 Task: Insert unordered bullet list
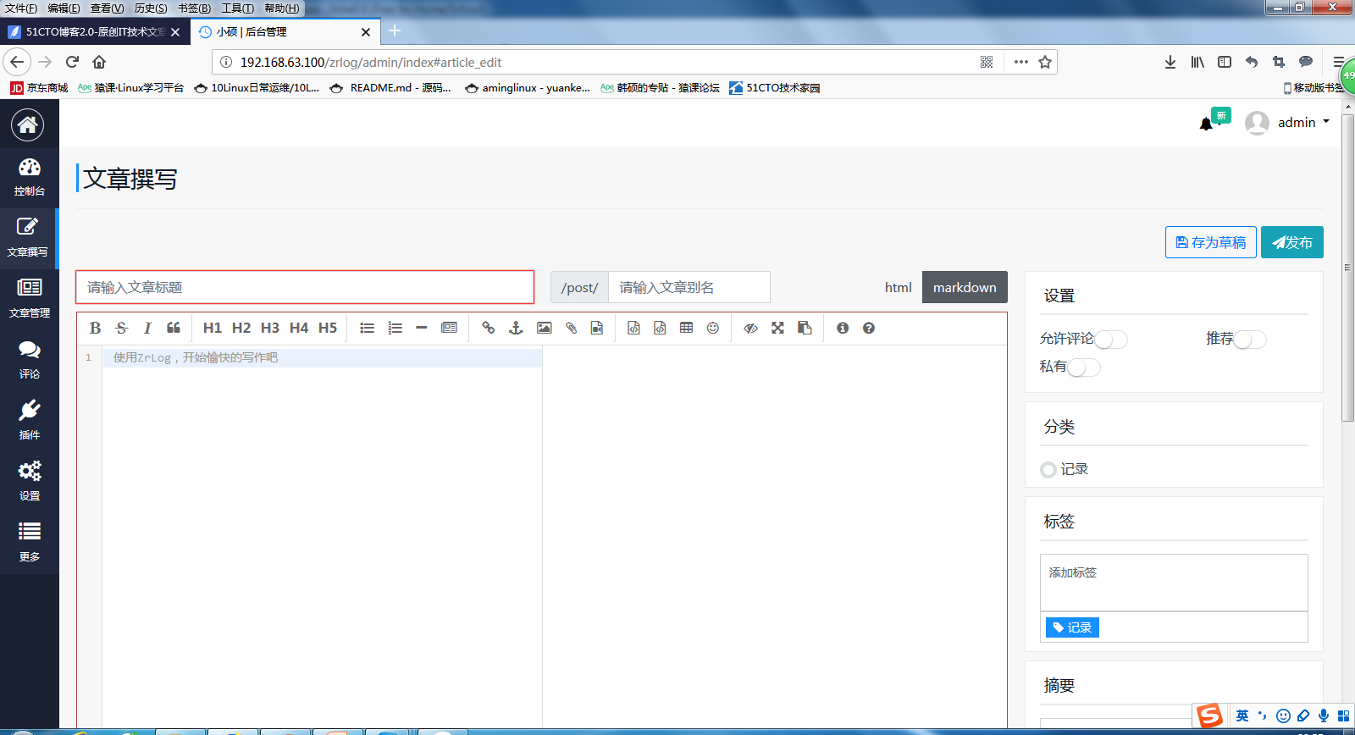click(367, 328)
